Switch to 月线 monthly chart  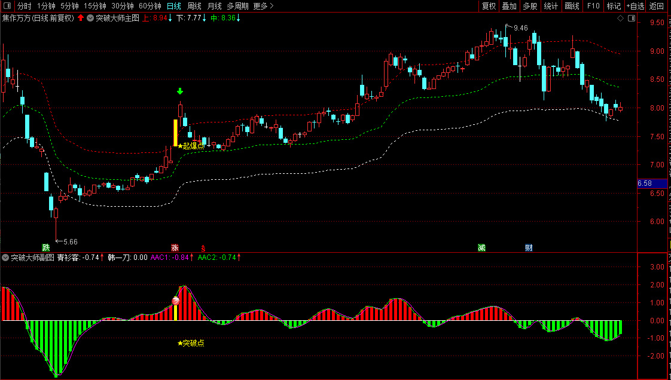214,6
